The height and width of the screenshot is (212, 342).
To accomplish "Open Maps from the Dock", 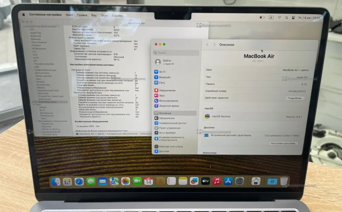I will point(114,181).
